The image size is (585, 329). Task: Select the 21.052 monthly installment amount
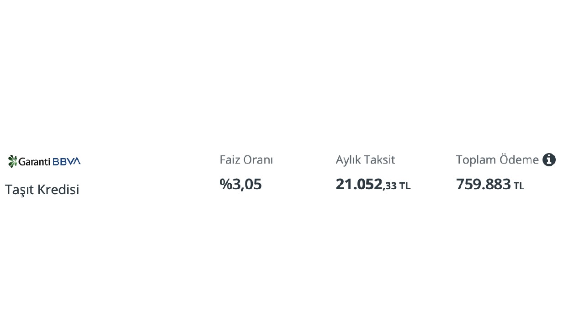click(359, 184)
